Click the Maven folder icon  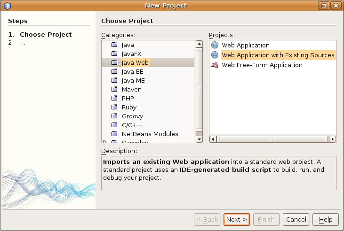[114, 89]
